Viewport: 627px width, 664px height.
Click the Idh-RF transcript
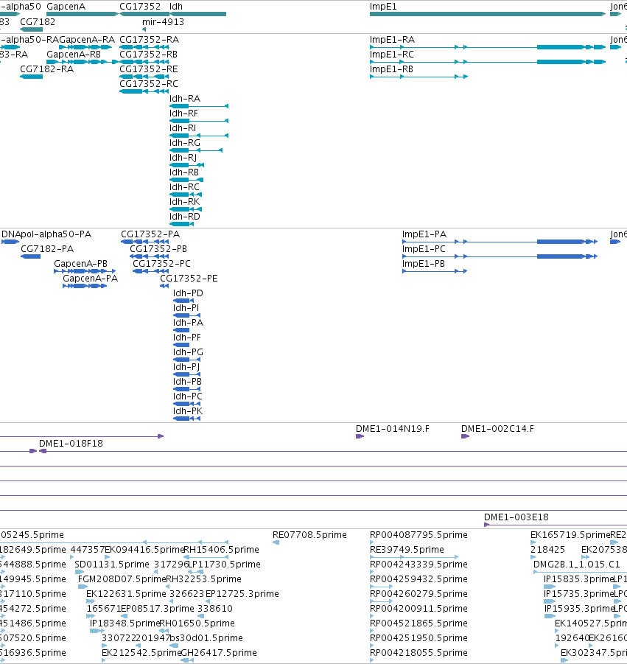click(x=183, y=113)
